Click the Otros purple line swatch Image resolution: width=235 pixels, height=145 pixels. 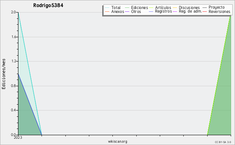click(127, 11)
